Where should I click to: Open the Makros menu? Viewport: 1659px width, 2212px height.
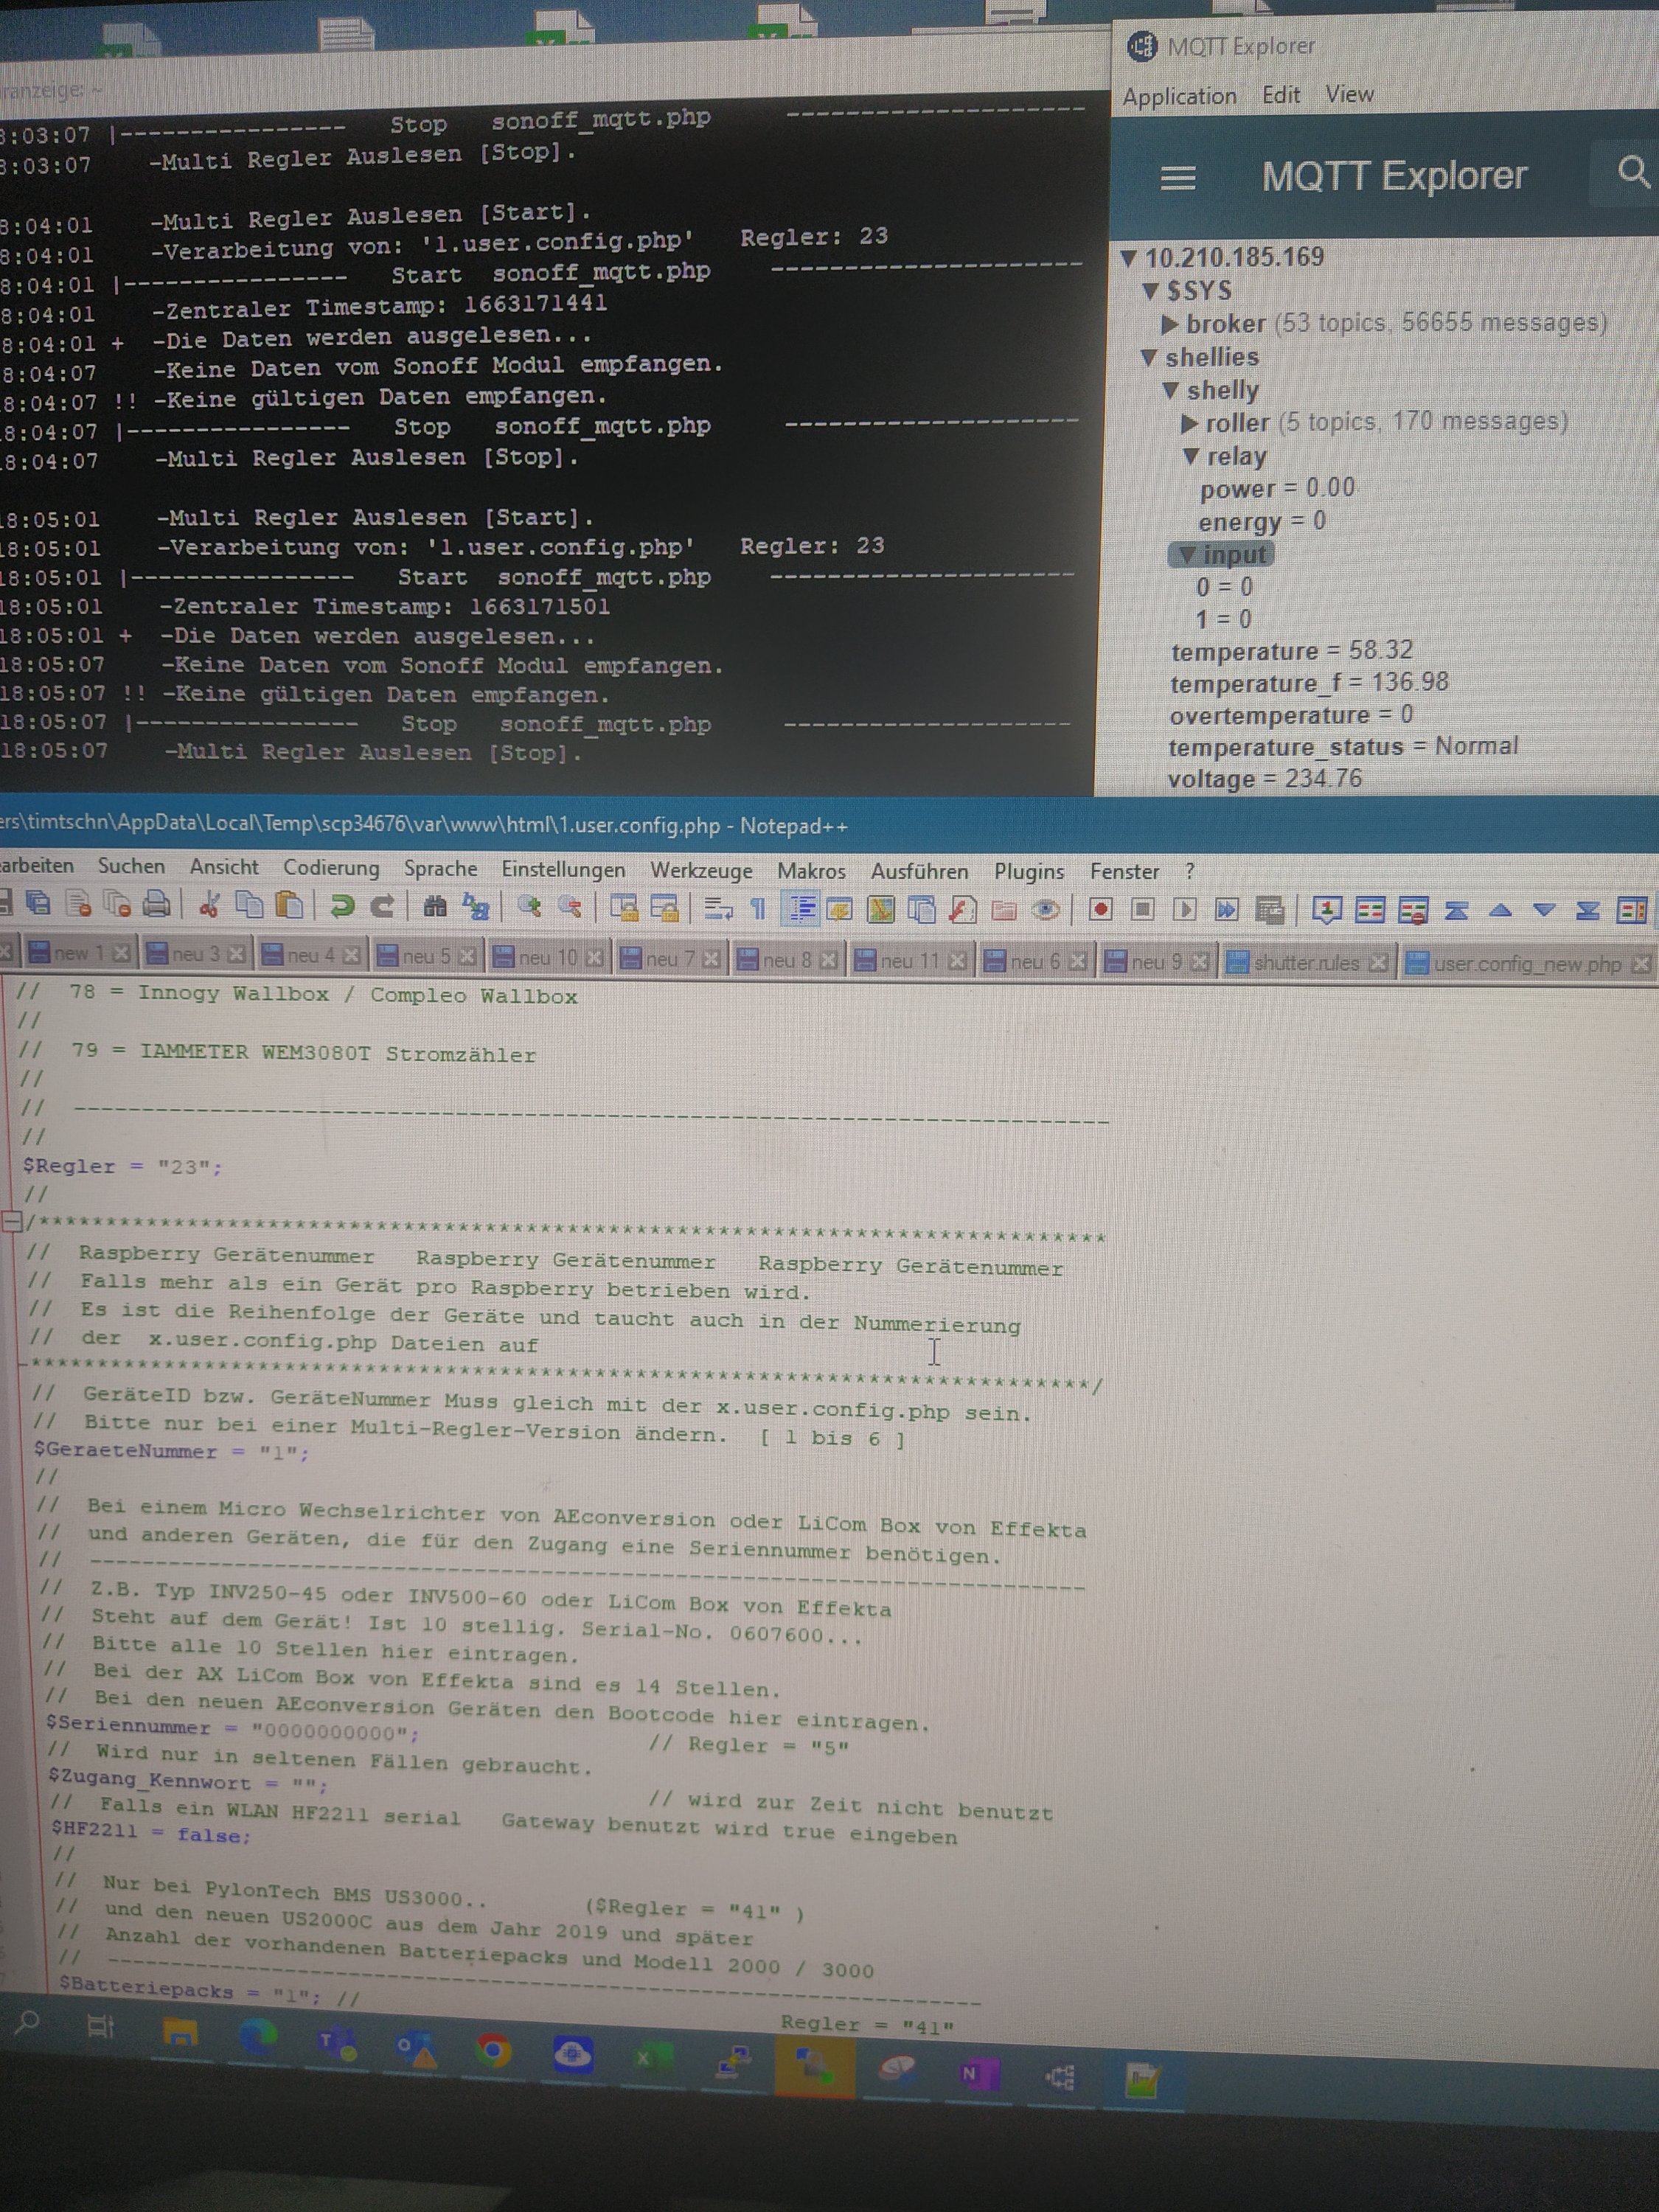click(x=811, y=872)
